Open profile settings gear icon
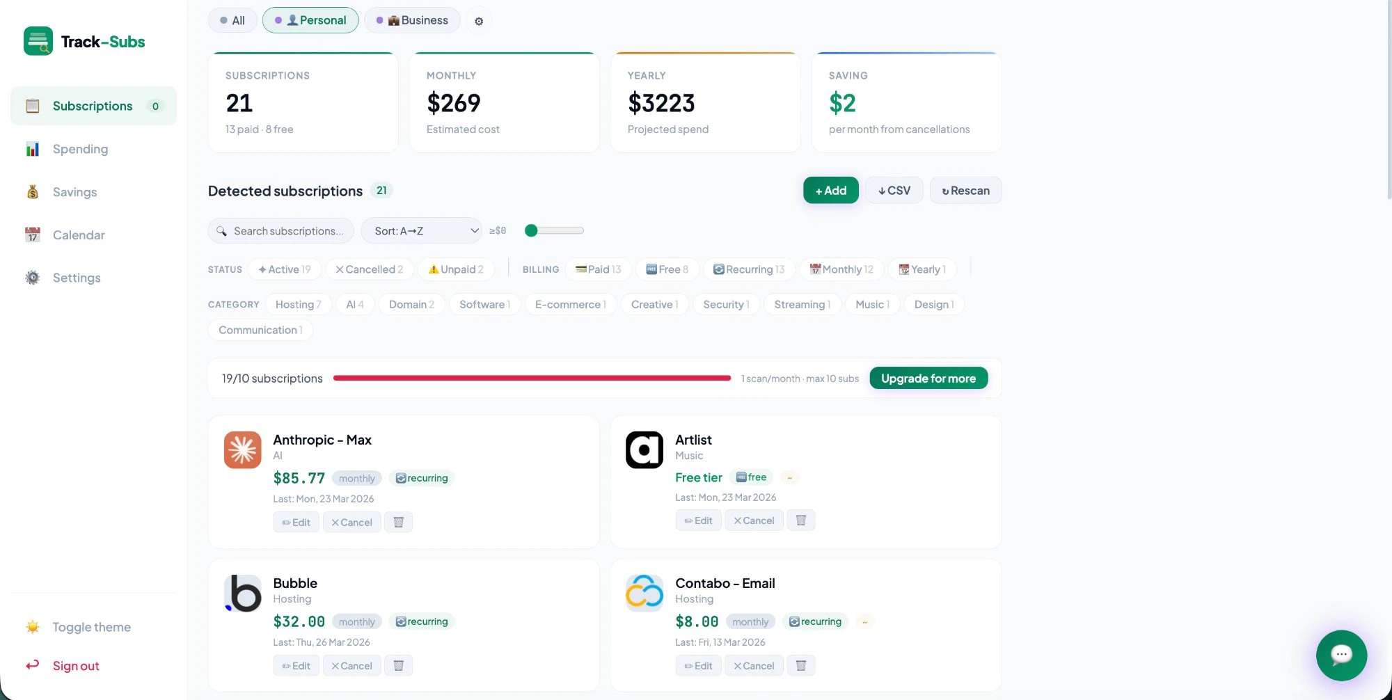 coord(479,21)
